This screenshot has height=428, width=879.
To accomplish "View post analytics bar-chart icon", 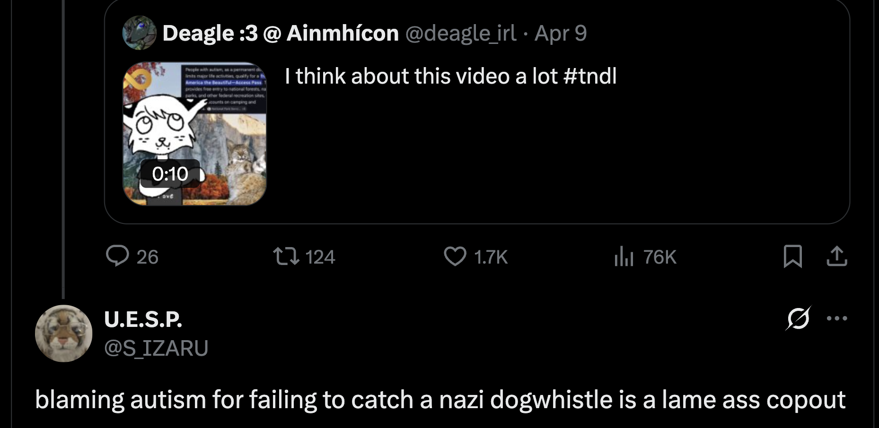I will click(624, 257).
